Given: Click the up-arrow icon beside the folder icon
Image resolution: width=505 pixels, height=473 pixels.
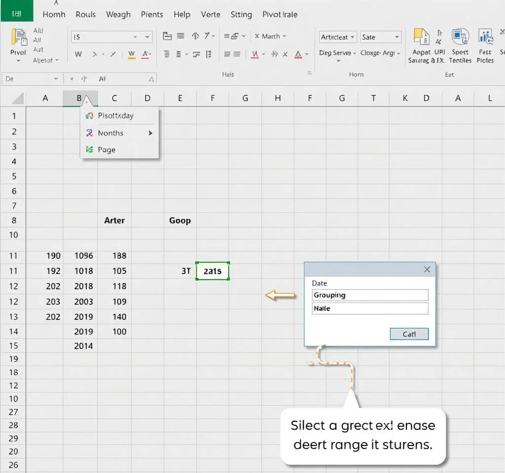Looking at the screenshot, I should [x=195, y=36].
